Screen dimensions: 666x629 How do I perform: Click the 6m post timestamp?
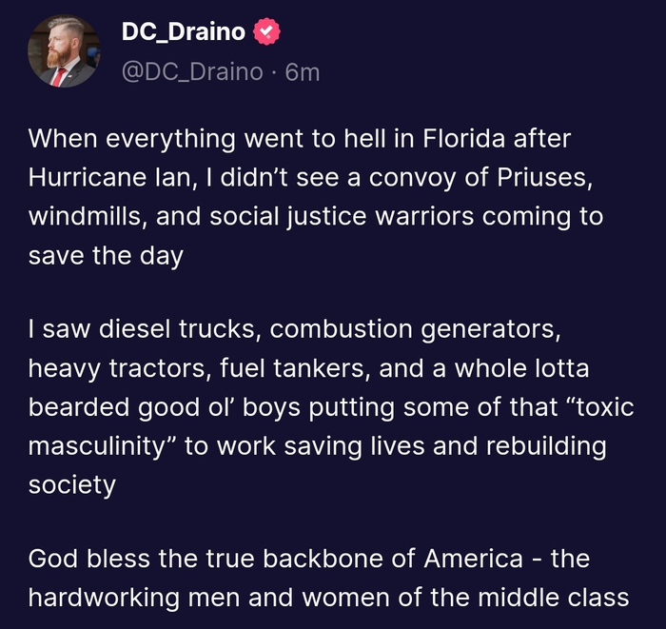click(303, 70)
